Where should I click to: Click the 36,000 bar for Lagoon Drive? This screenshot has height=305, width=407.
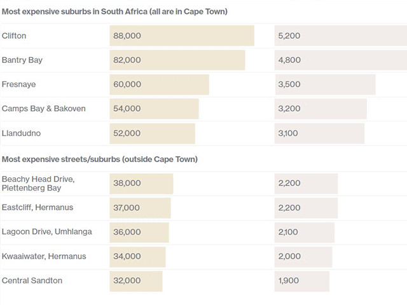coord(139,232)
